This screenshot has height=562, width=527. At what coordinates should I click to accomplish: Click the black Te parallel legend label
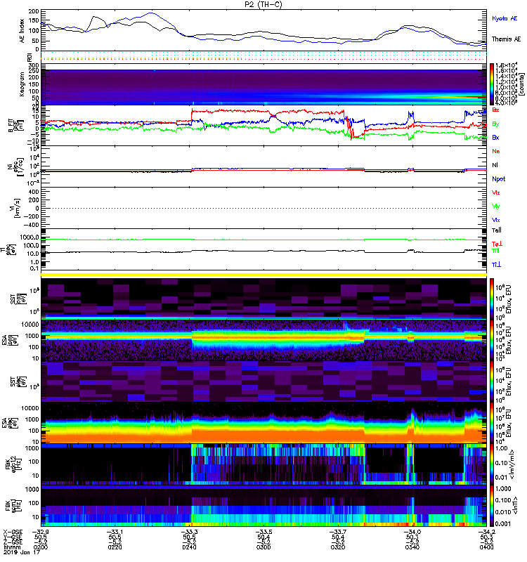[x=497, y=230]
